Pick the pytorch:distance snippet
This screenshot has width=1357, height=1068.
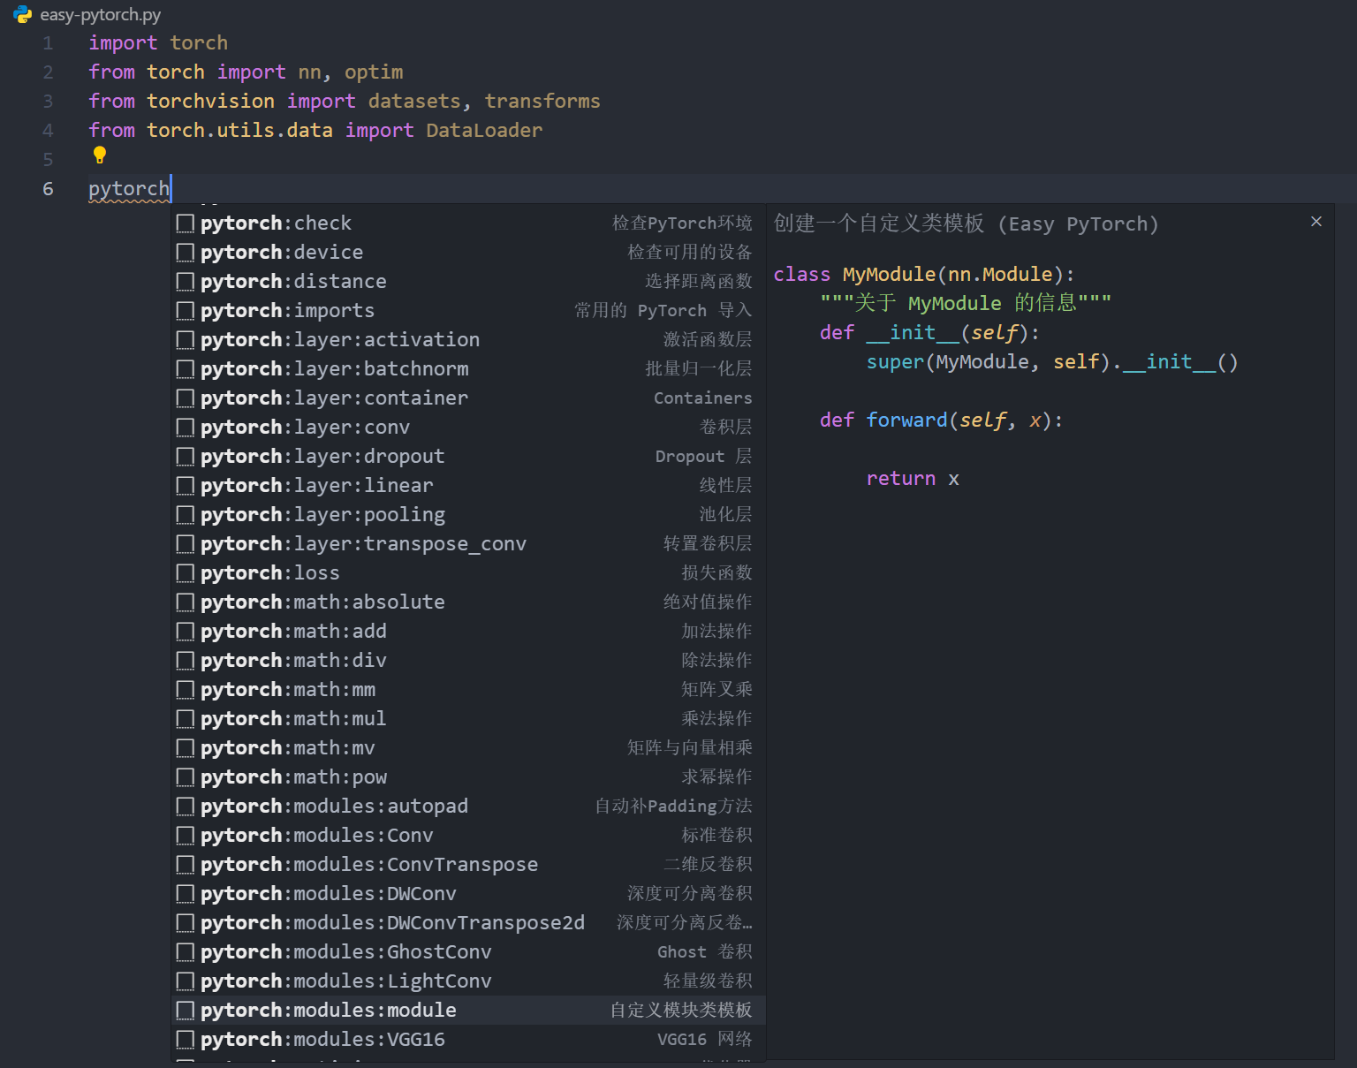pos(468,282)
